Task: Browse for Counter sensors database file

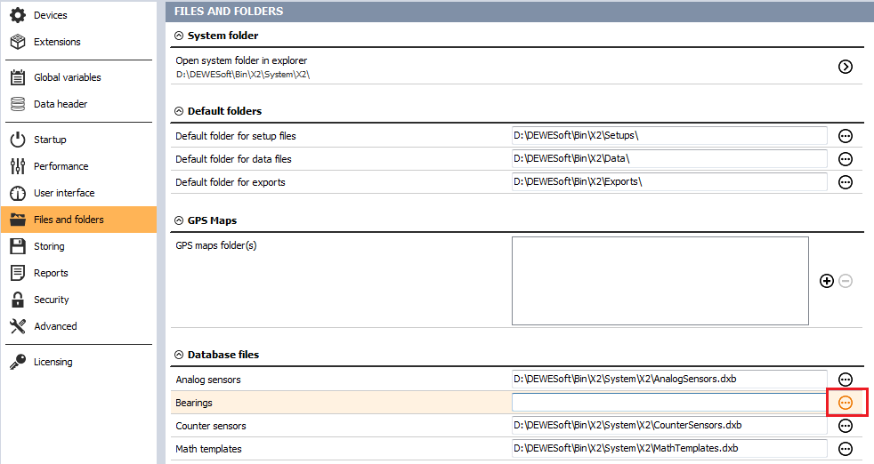Action: 845,426
